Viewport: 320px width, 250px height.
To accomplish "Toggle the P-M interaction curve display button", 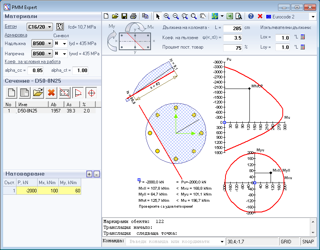I will pos(78,93).
